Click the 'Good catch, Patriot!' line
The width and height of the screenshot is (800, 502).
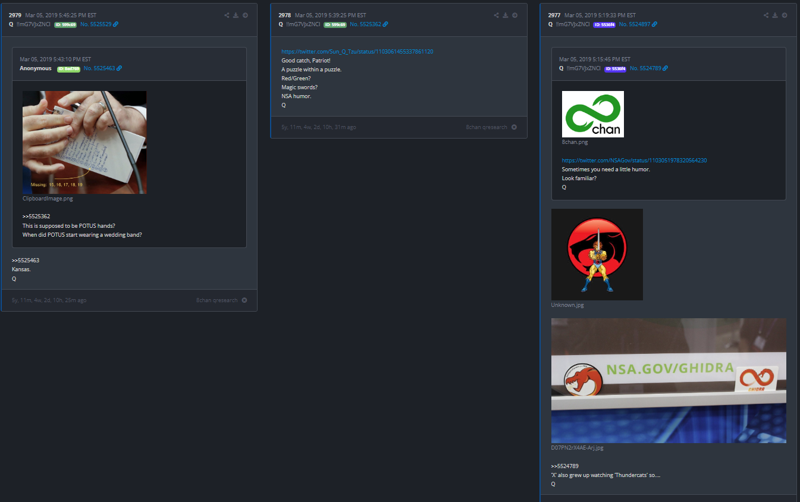point(306,61)
